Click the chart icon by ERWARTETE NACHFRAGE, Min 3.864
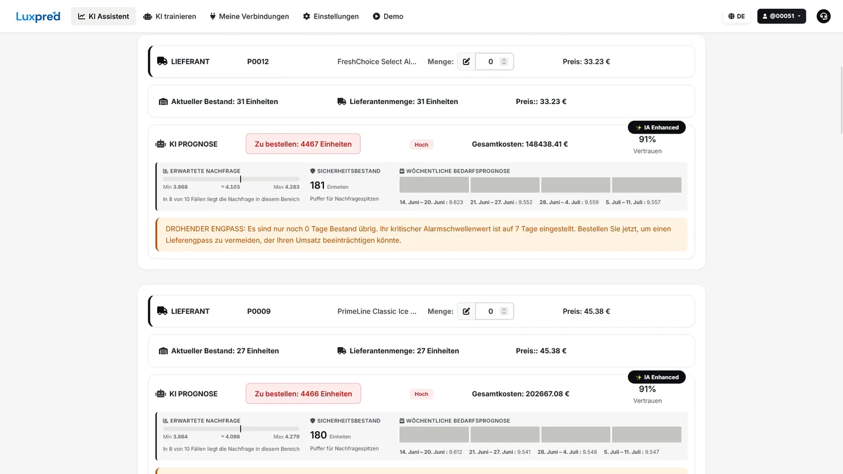The image size is (843, 474). (166, 420)
